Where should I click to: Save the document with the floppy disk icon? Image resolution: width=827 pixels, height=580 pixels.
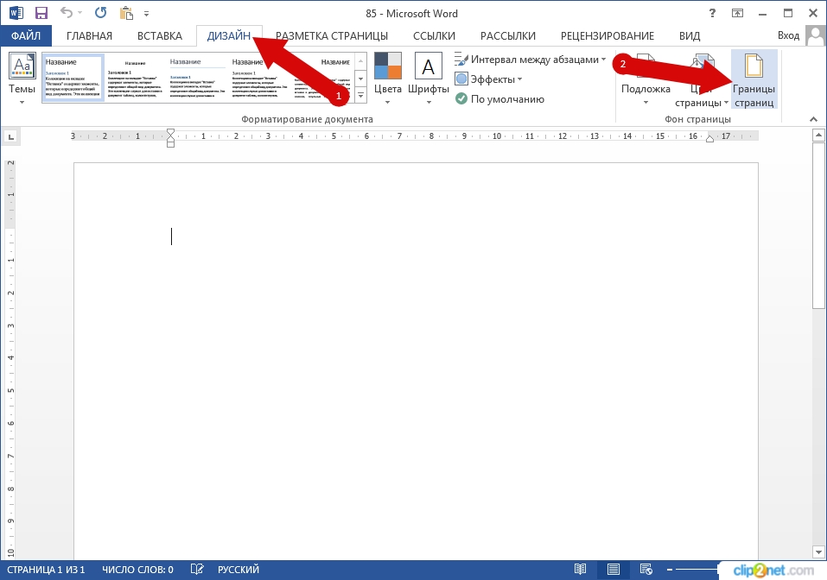click(x=41, y=13)
